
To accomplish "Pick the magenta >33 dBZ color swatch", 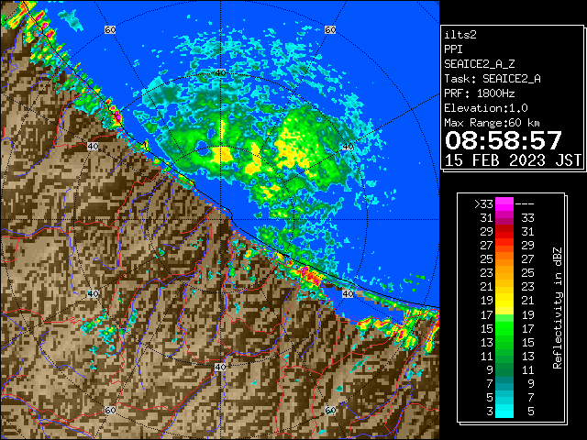I will coord(504,204).
